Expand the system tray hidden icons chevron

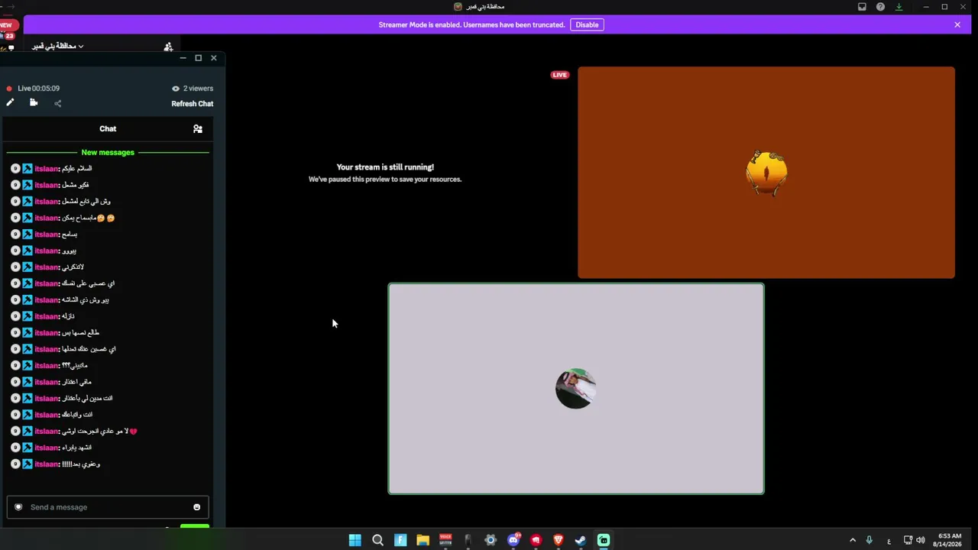click(853, 540)
